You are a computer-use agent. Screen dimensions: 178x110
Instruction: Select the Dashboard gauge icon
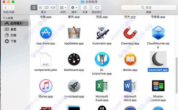tap(74, 59)
